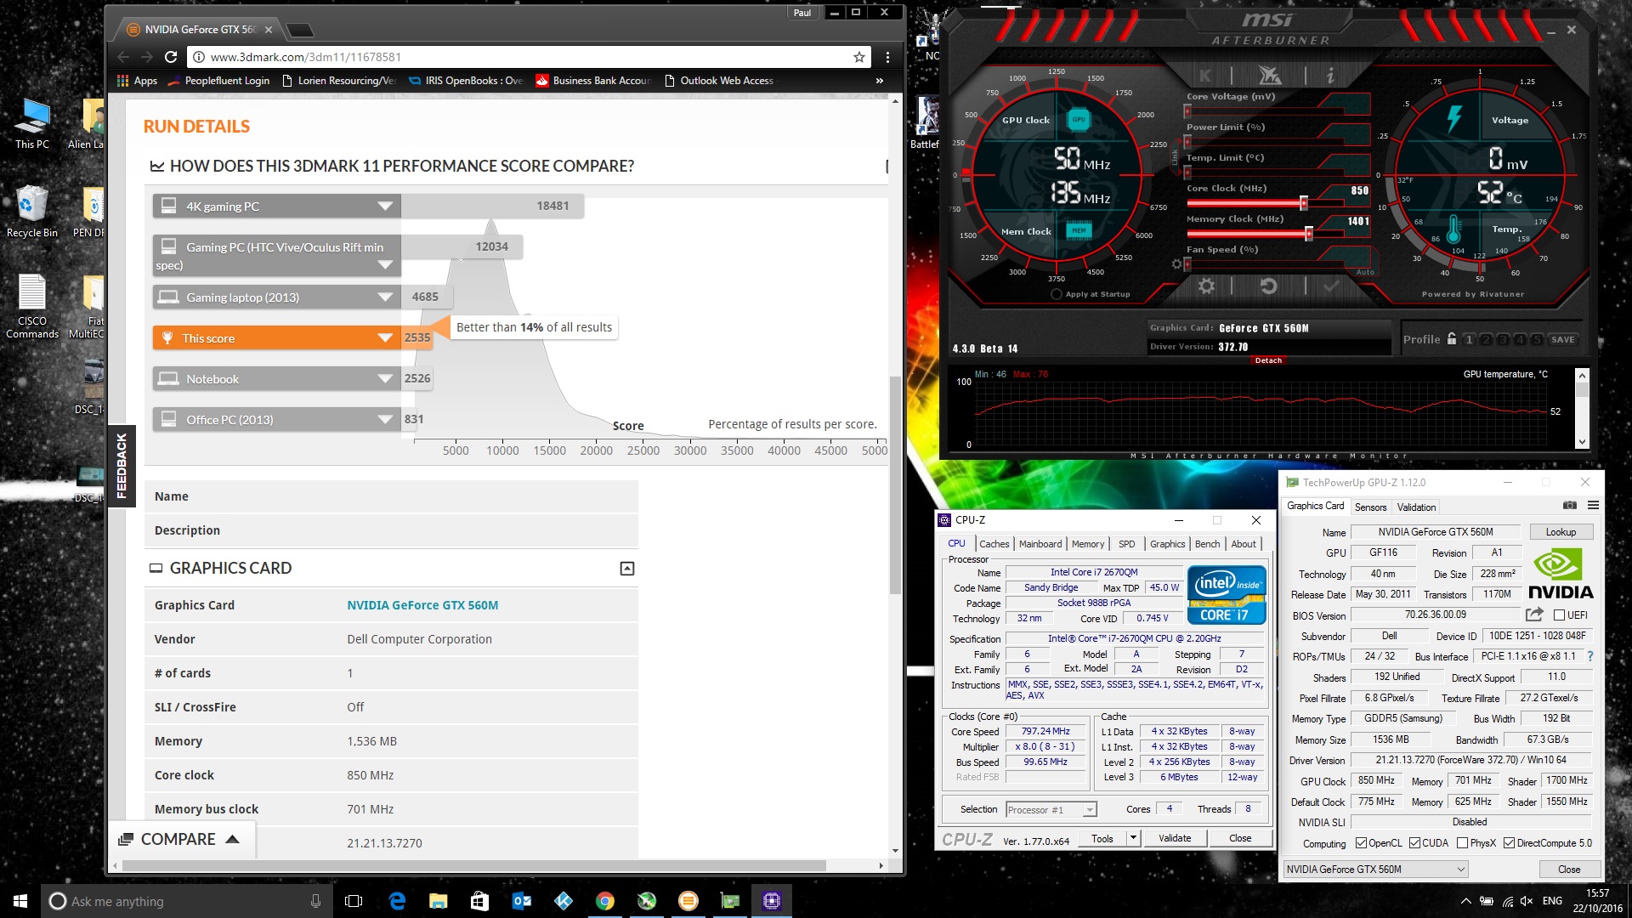
Task: Click Detach on the Afterburner monitor
Action: [1268, 360]
